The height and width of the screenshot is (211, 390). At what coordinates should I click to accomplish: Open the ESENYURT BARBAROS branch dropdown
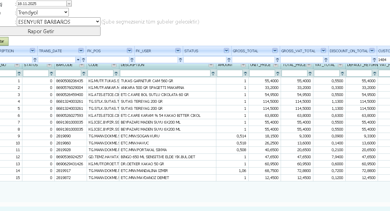click(x=58, y=22)
